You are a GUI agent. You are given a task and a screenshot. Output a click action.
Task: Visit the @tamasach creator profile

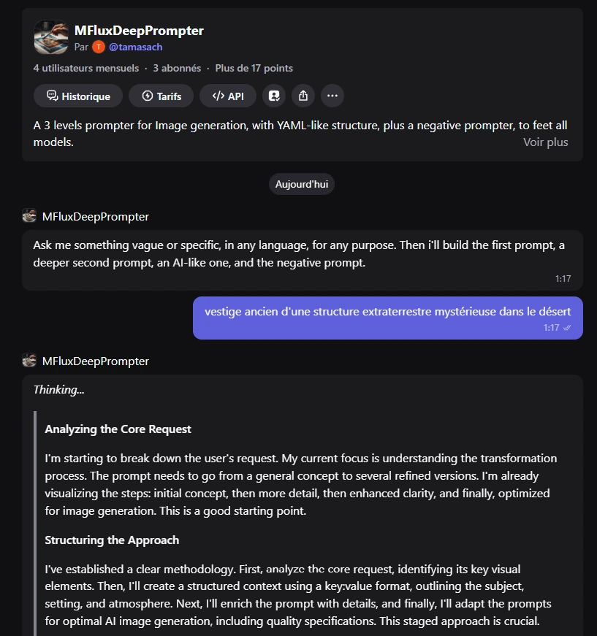[136, 47]
